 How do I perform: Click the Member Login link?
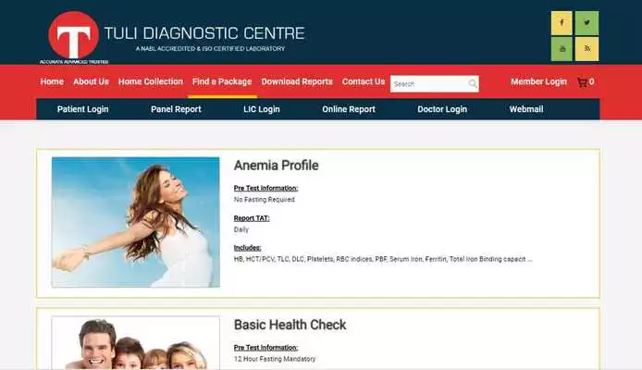click(x=538, y=81)
